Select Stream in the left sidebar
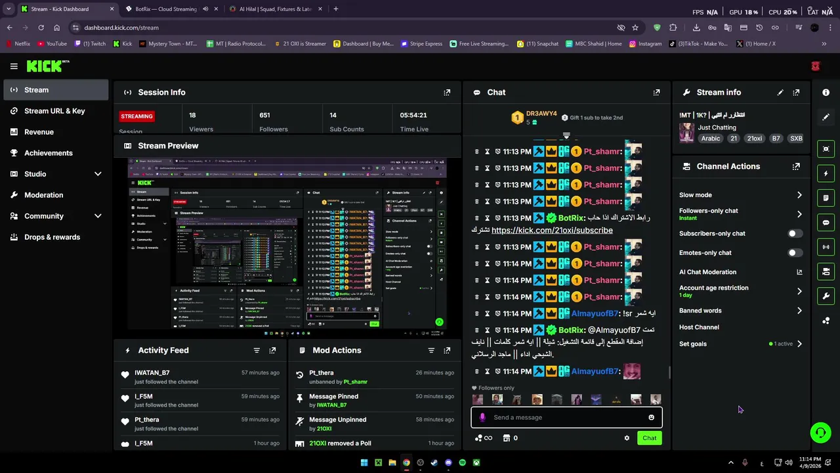Screen dimensions: 840x473 point(56,90)
